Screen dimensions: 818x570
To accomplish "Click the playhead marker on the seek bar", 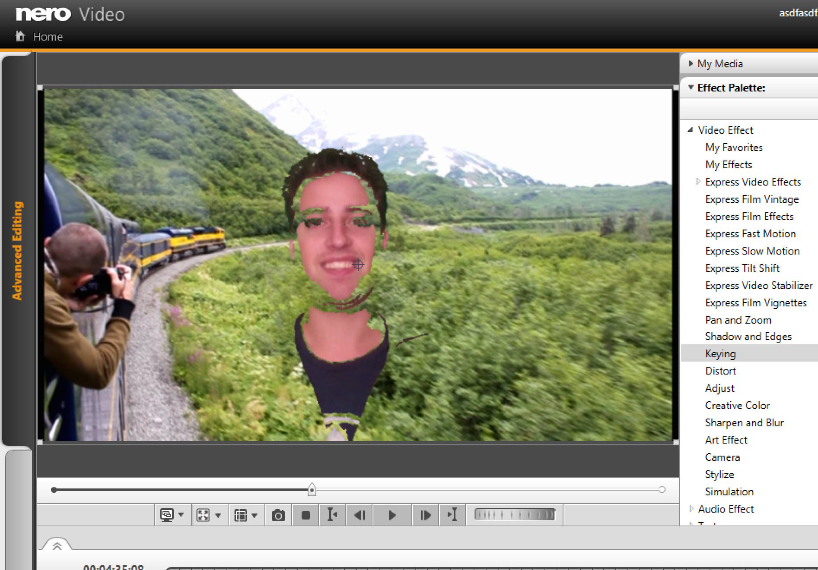I will (312, 490).
